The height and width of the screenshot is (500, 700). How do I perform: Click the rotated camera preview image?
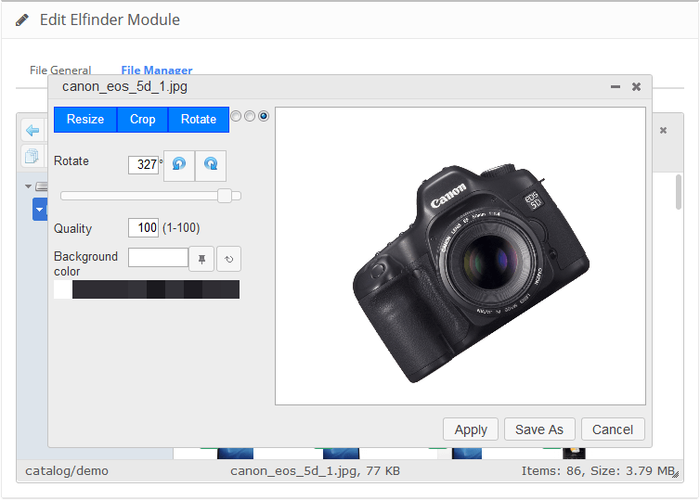click(x=471, y=274)
